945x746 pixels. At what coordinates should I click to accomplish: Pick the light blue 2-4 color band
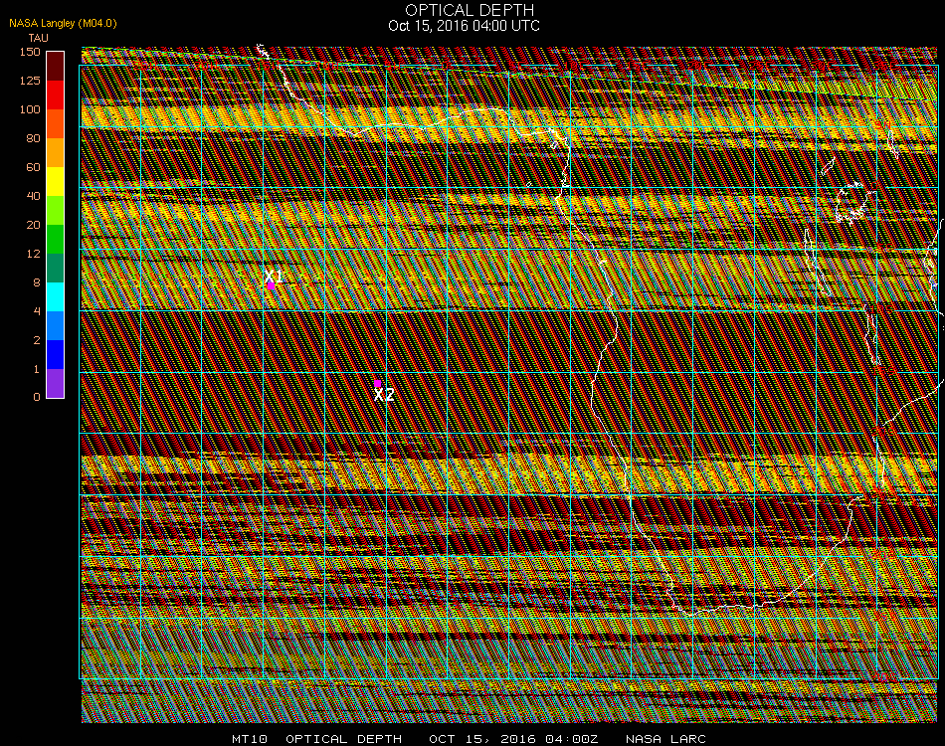point(55,326)
